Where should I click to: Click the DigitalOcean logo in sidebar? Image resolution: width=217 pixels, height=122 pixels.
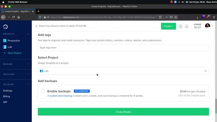5,27
